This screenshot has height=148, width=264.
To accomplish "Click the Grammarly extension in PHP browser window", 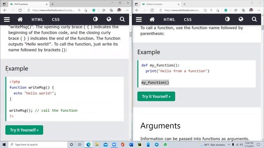I will (x=94, y=10).
